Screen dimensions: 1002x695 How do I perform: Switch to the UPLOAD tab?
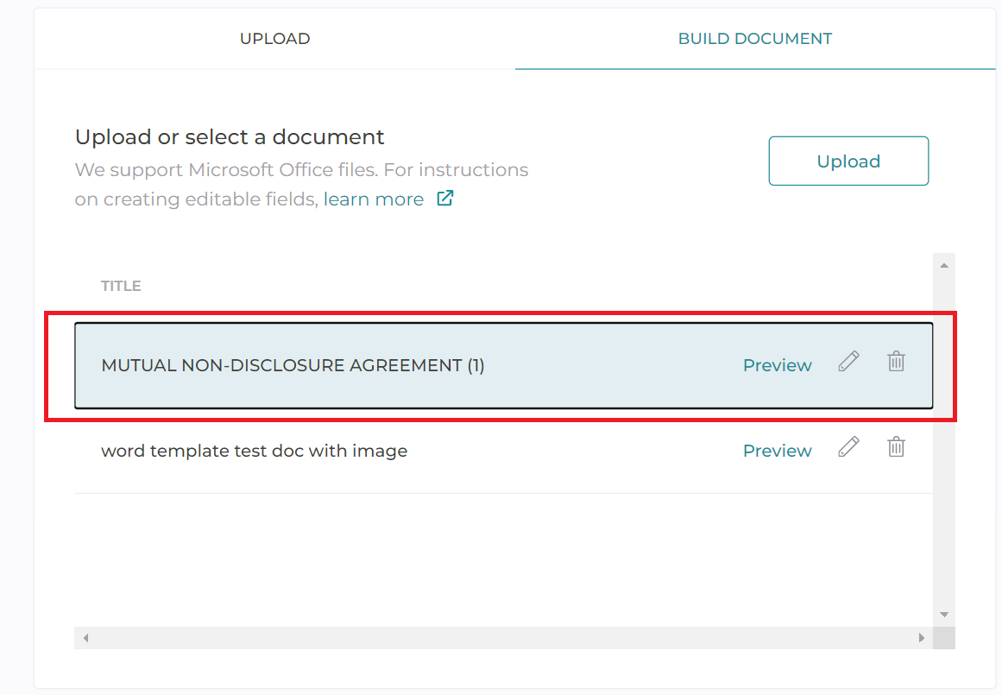(x=274, y=38)
